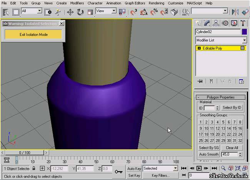Click the 0 / 100 time slider

[x=25, y=153]
